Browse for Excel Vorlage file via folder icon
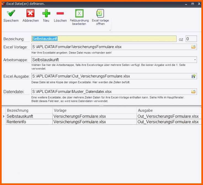This screenshot has height=185, width=203. [193, 47]
